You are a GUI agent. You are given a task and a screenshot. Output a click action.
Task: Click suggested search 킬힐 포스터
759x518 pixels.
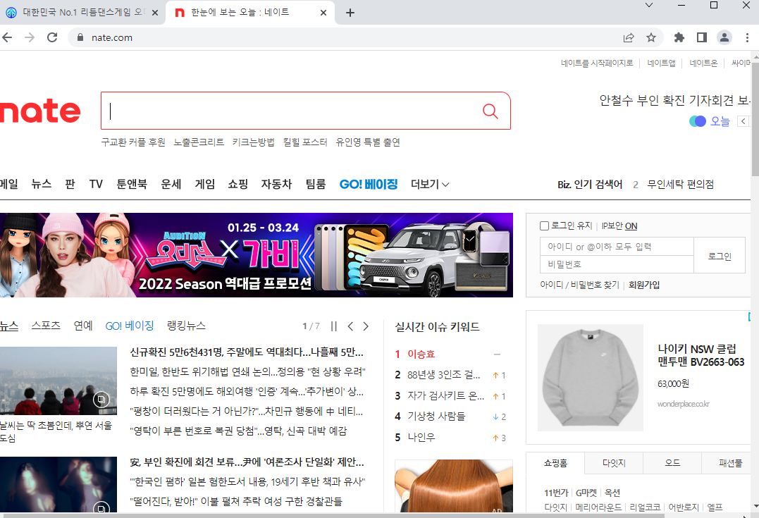[x=305, y=142]
